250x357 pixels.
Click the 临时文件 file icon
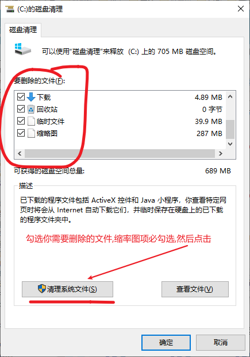[31, 121]
